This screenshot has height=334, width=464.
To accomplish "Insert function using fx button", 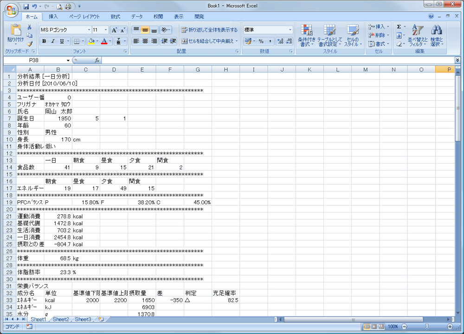I will 97,60.
